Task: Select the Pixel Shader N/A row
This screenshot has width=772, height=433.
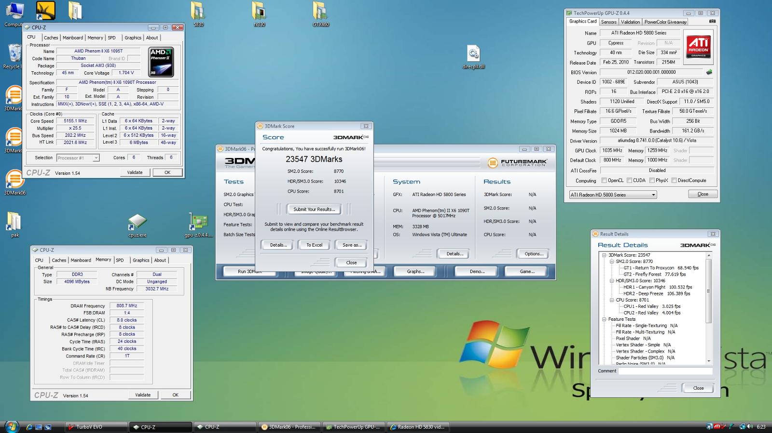Action: coord(633,339)
